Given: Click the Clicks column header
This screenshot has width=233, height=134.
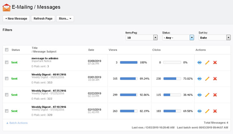Looking at the screenshot, I should click(156, 50).
